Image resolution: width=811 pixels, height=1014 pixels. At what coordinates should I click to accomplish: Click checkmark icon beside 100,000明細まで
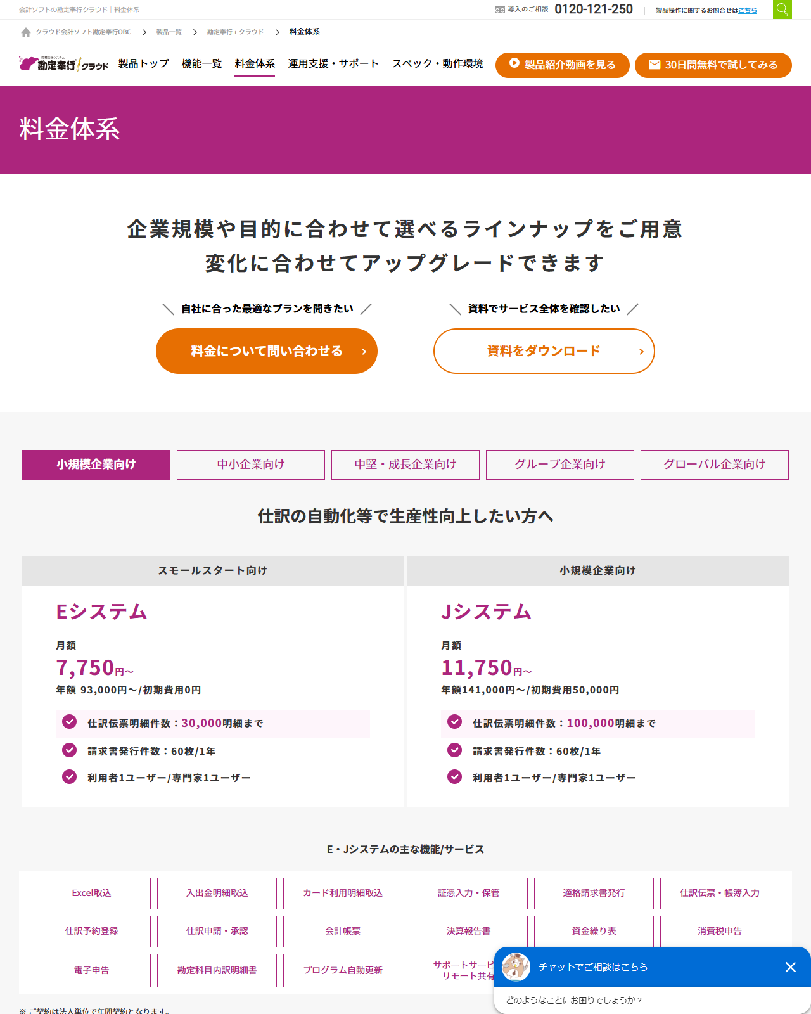pos(455,721)
